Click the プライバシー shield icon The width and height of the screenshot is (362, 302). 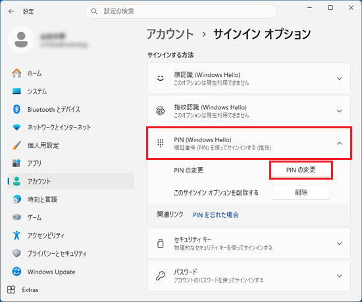tap(16, 253)
